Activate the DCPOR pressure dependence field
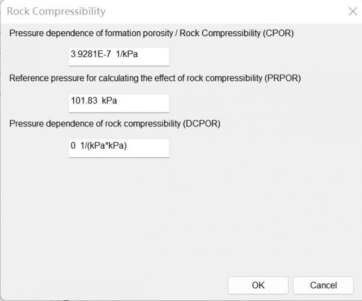This screenshot has width=362, height=301. pyautogui.click(x=118, y=147)
